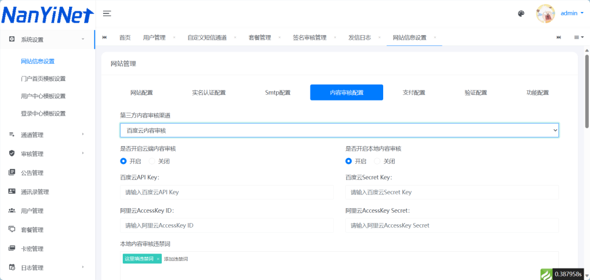Select 关闭 for cloud content review
This screenshot has width=590, height=280.
coord(152,161)
